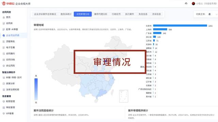The width and height of the screenshot is (218, 122).
Task: Open 流程审批 menu item
Action: point(11,41)
